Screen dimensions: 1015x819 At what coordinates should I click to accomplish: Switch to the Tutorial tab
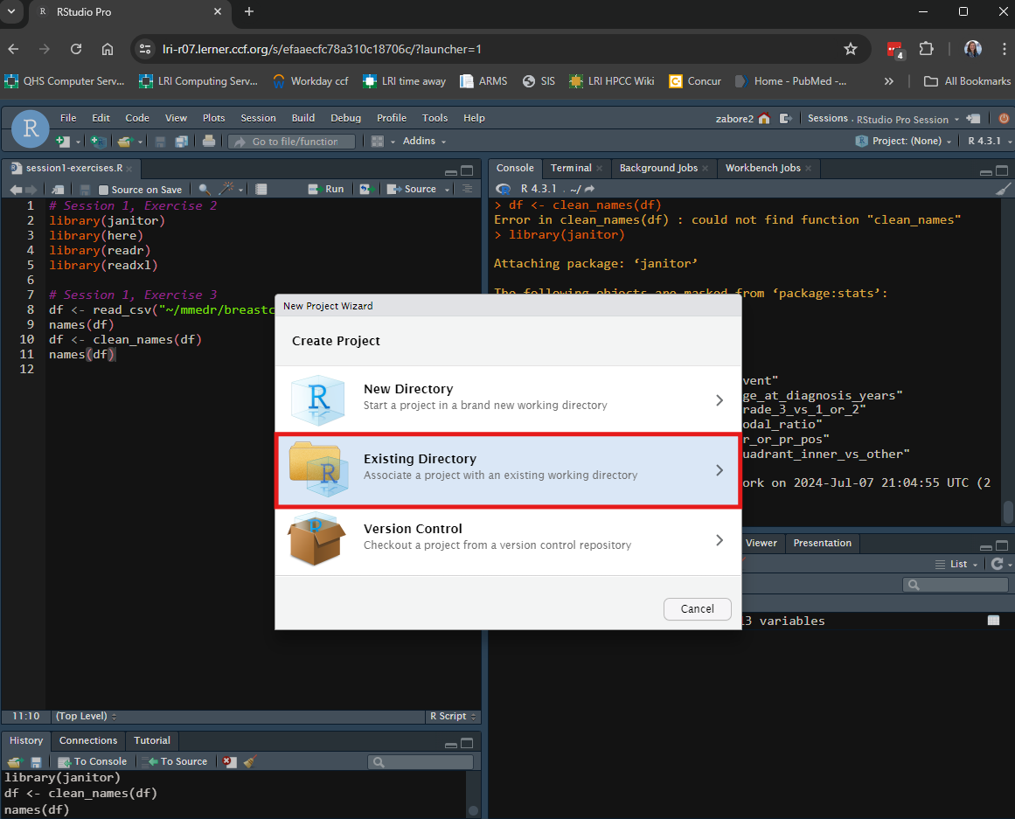coord(152,740)
